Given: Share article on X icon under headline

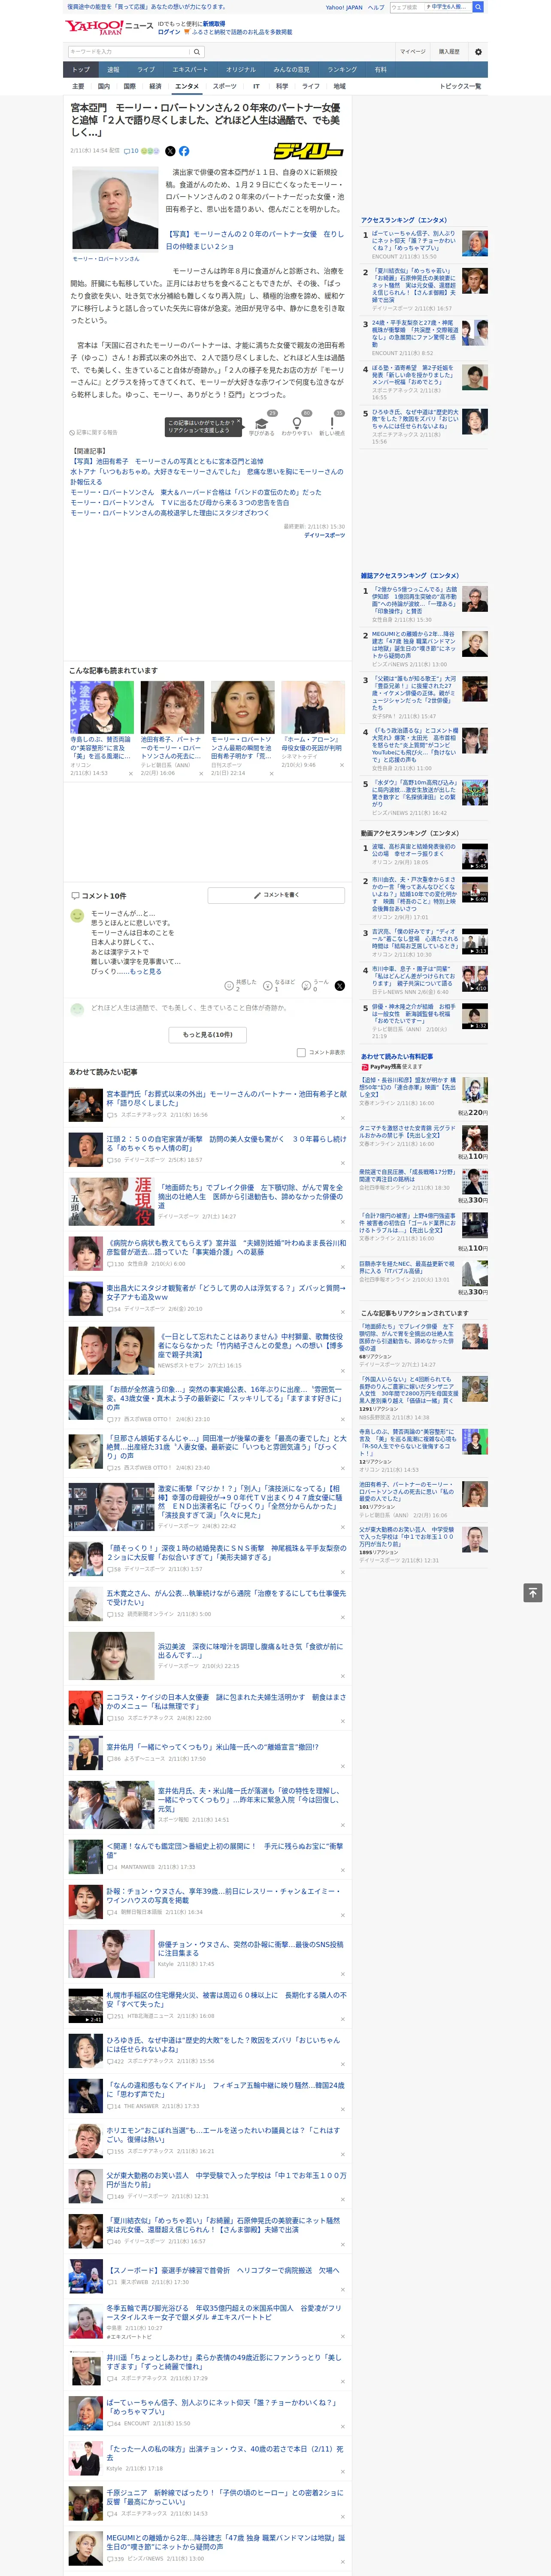Looking at the screenshot, I should pyautogui.click(x=170, y=151).
